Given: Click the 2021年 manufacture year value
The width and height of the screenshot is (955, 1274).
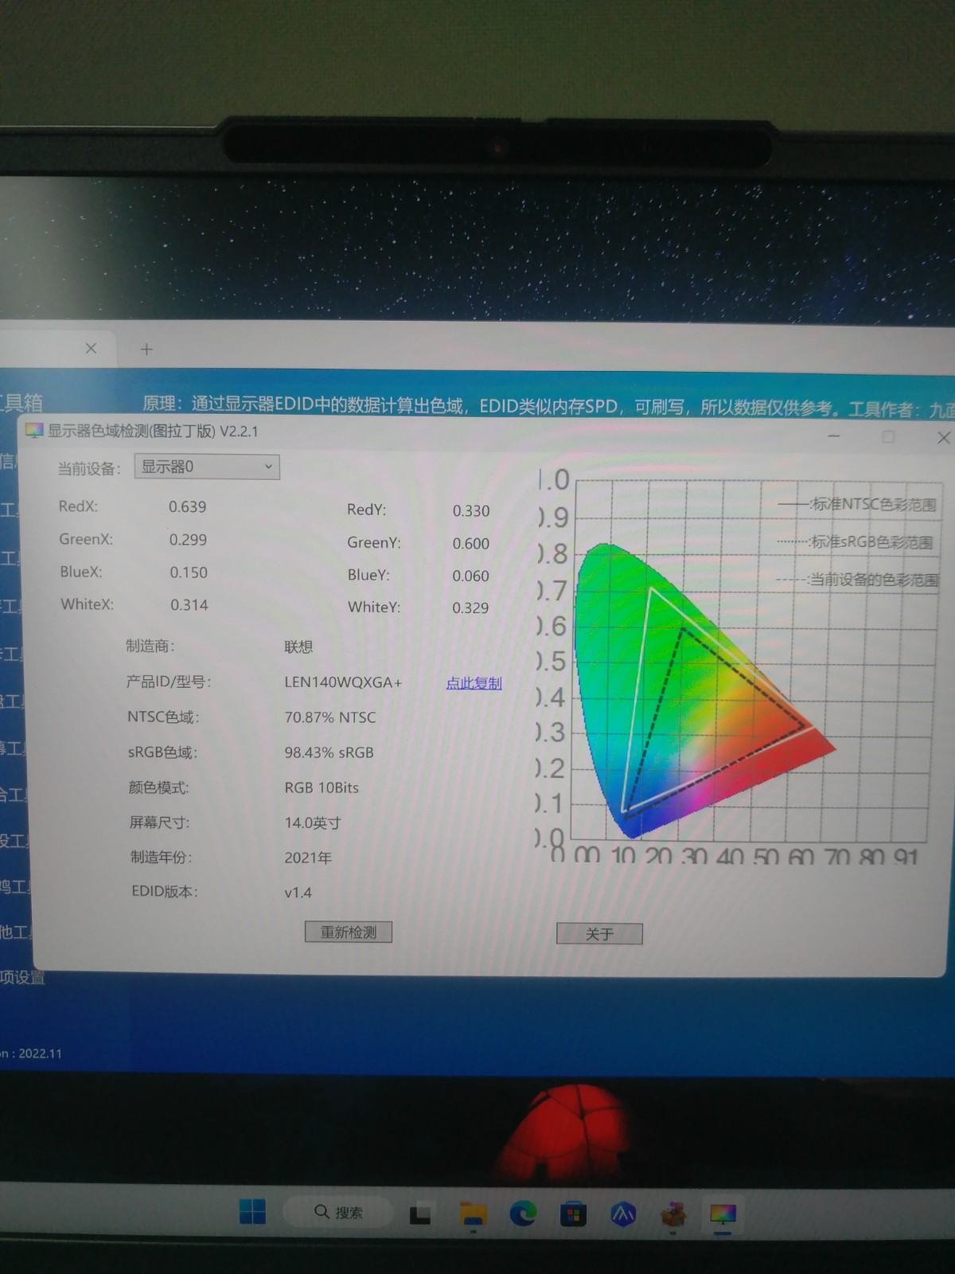Looking at the screenshot, I should click(x=308, y=858).
